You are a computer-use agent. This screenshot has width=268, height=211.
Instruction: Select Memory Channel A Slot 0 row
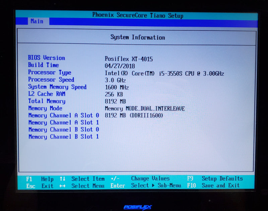64,116
